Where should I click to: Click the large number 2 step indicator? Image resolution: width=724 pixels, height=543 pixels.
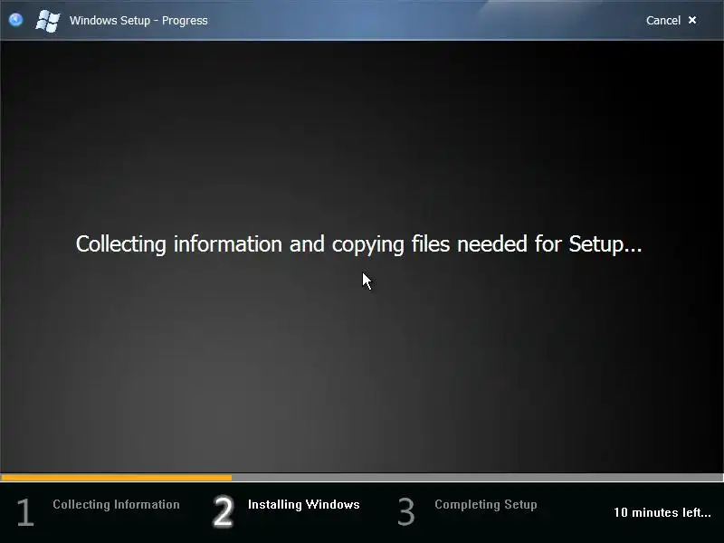(x=223, y=511)
